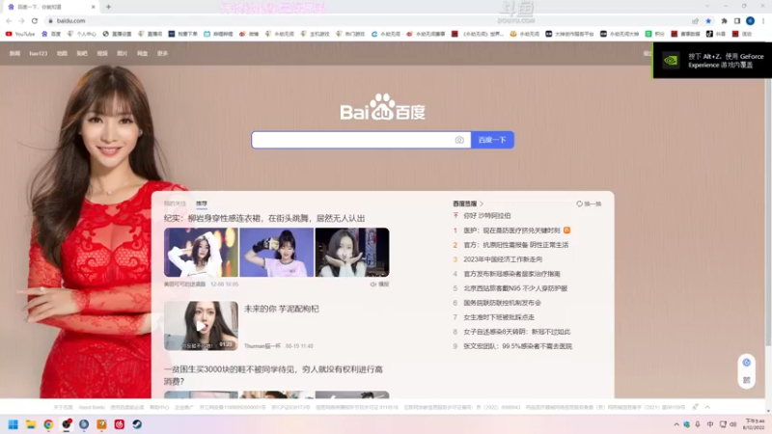Open hot search ranked 5 about 北京西站
Screen dimensions: 772x434
pos(515,287)
